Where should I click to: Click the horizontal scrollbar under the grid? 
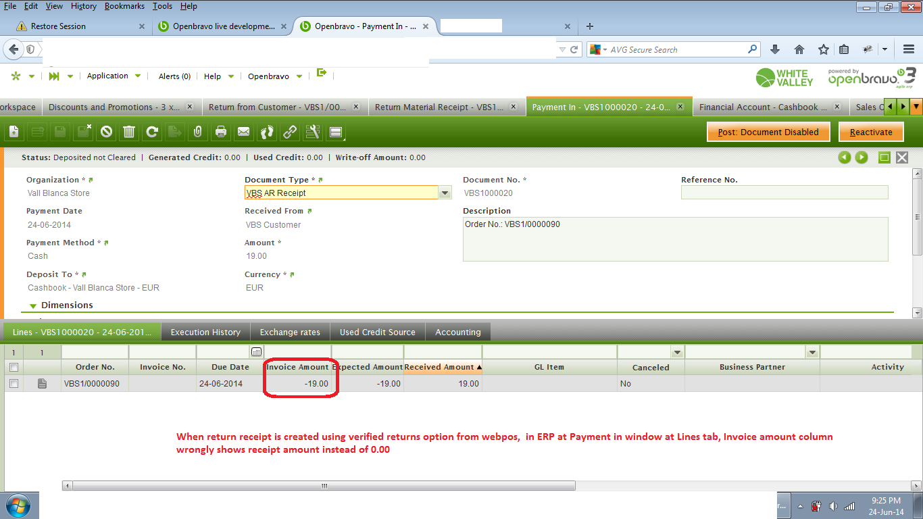[x=324, y=486]
